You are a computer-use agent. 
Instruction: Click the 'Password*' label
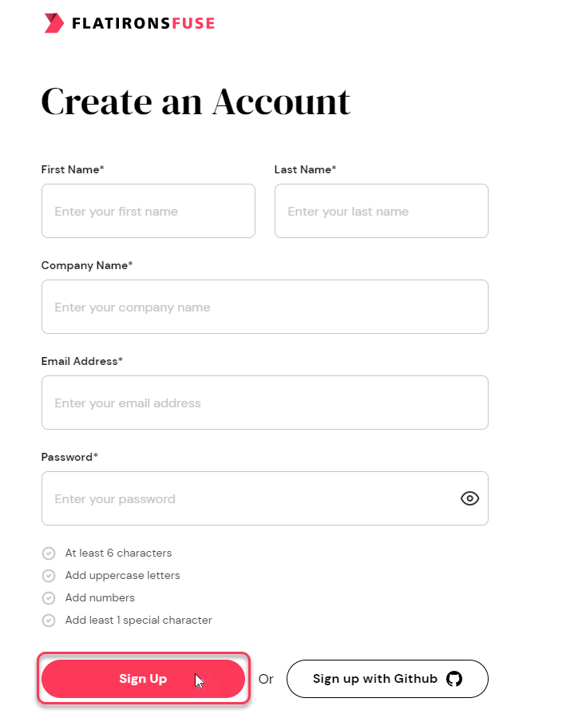69,457
